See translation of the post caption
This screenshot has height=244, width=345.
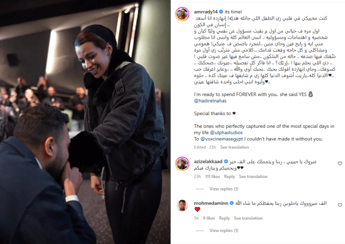click(x=235, y=147)
